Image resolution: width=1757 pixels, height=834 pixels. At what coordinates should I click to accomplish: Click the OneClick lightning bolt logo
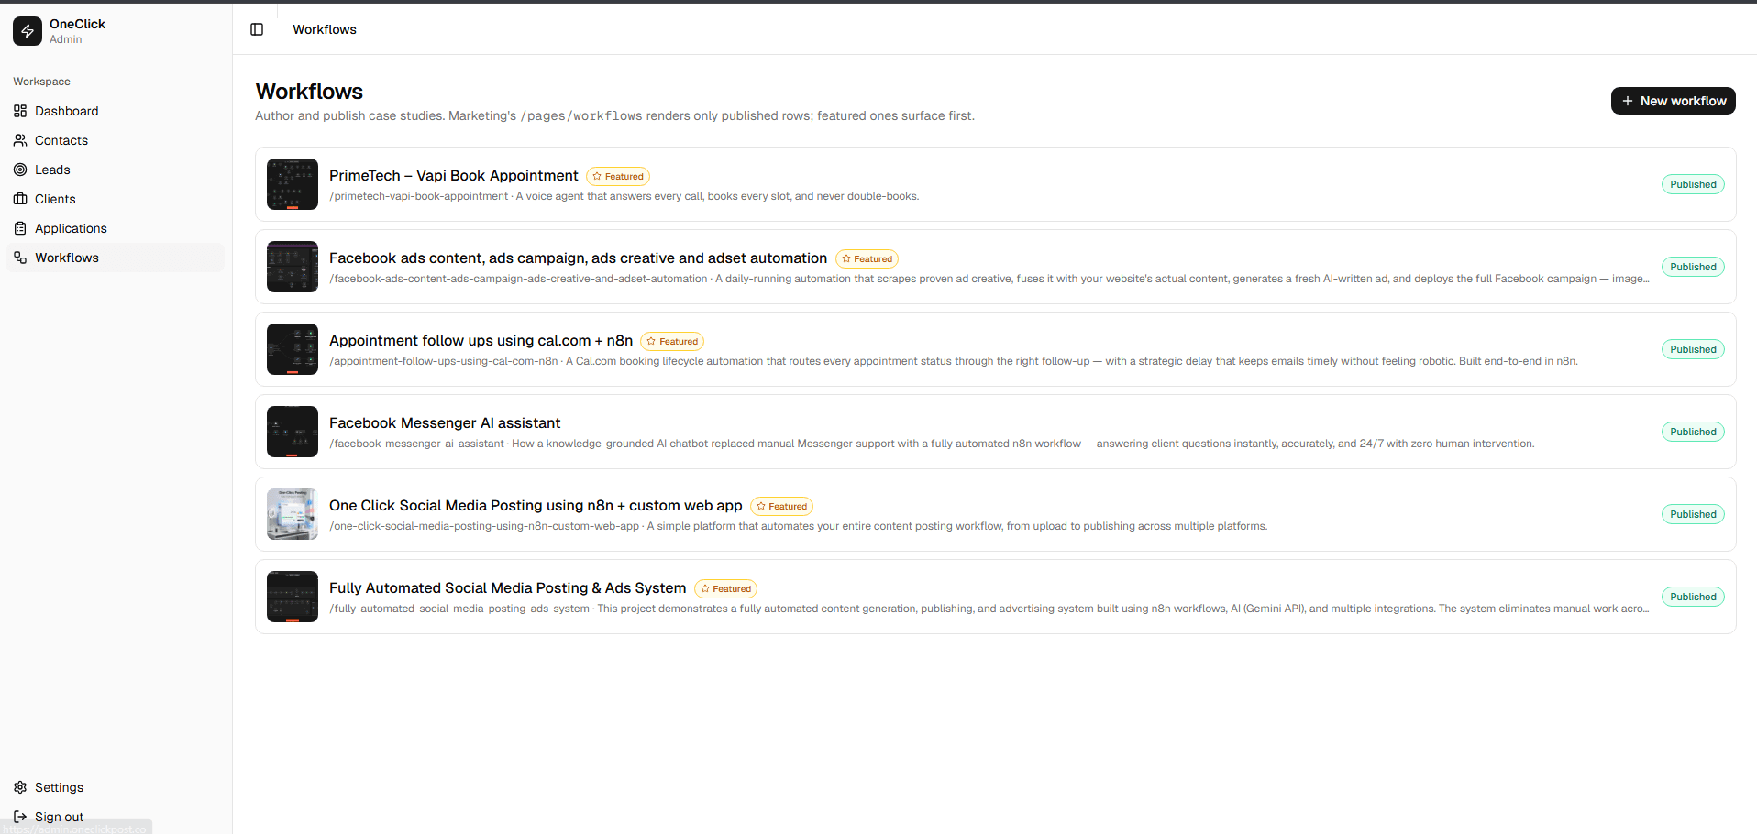(x=28, y=31)
